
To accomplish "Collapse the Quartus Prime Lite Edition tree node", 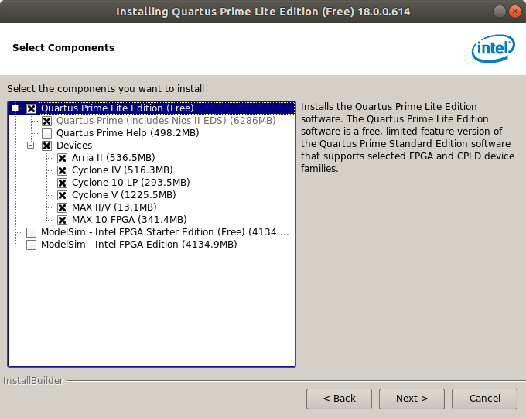I will pos(15,108).
